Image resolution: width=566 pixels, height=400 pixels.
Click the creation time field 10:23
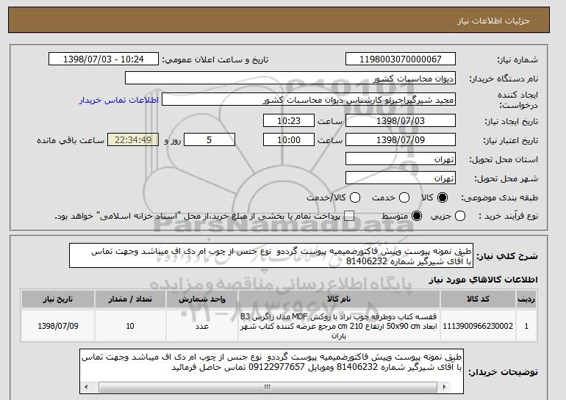[289, 120]
